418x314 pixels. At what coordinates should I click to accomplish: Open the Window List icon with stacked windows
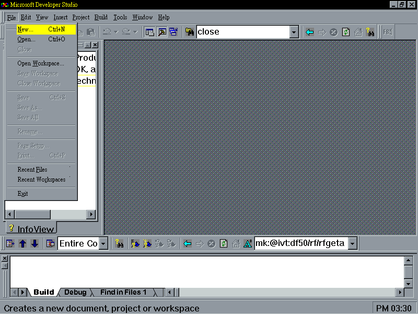pos(173,32)
